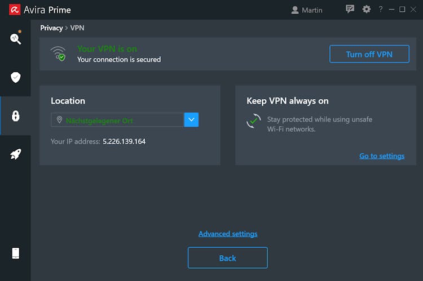Minimize the Avira Prime window
The width and height of the screenshot is (423, 281).
[391, 10]
